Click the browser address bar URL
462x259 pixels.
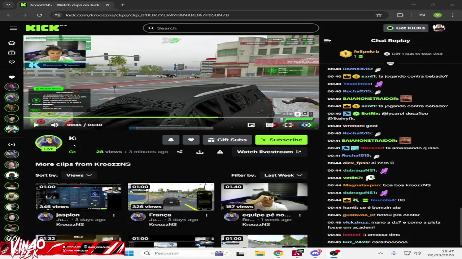click(147, 15)
